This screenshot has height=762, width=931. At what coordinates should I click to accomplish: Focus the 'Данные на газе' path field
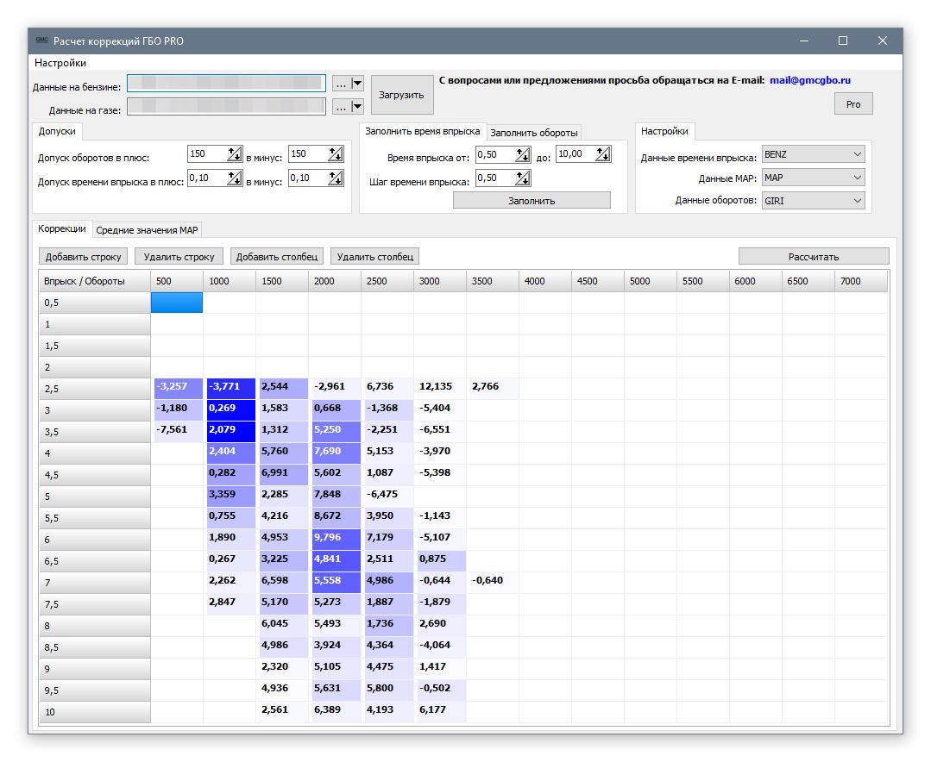click(x=226, y=107)
